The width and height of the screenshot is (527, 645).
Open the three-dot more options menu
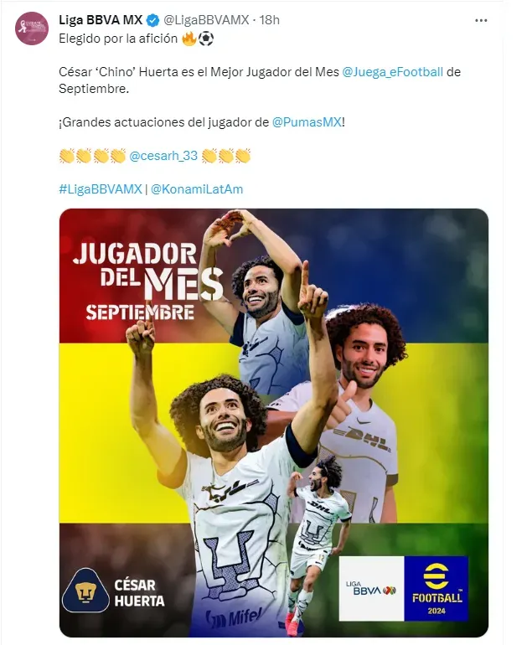[481, 20]
